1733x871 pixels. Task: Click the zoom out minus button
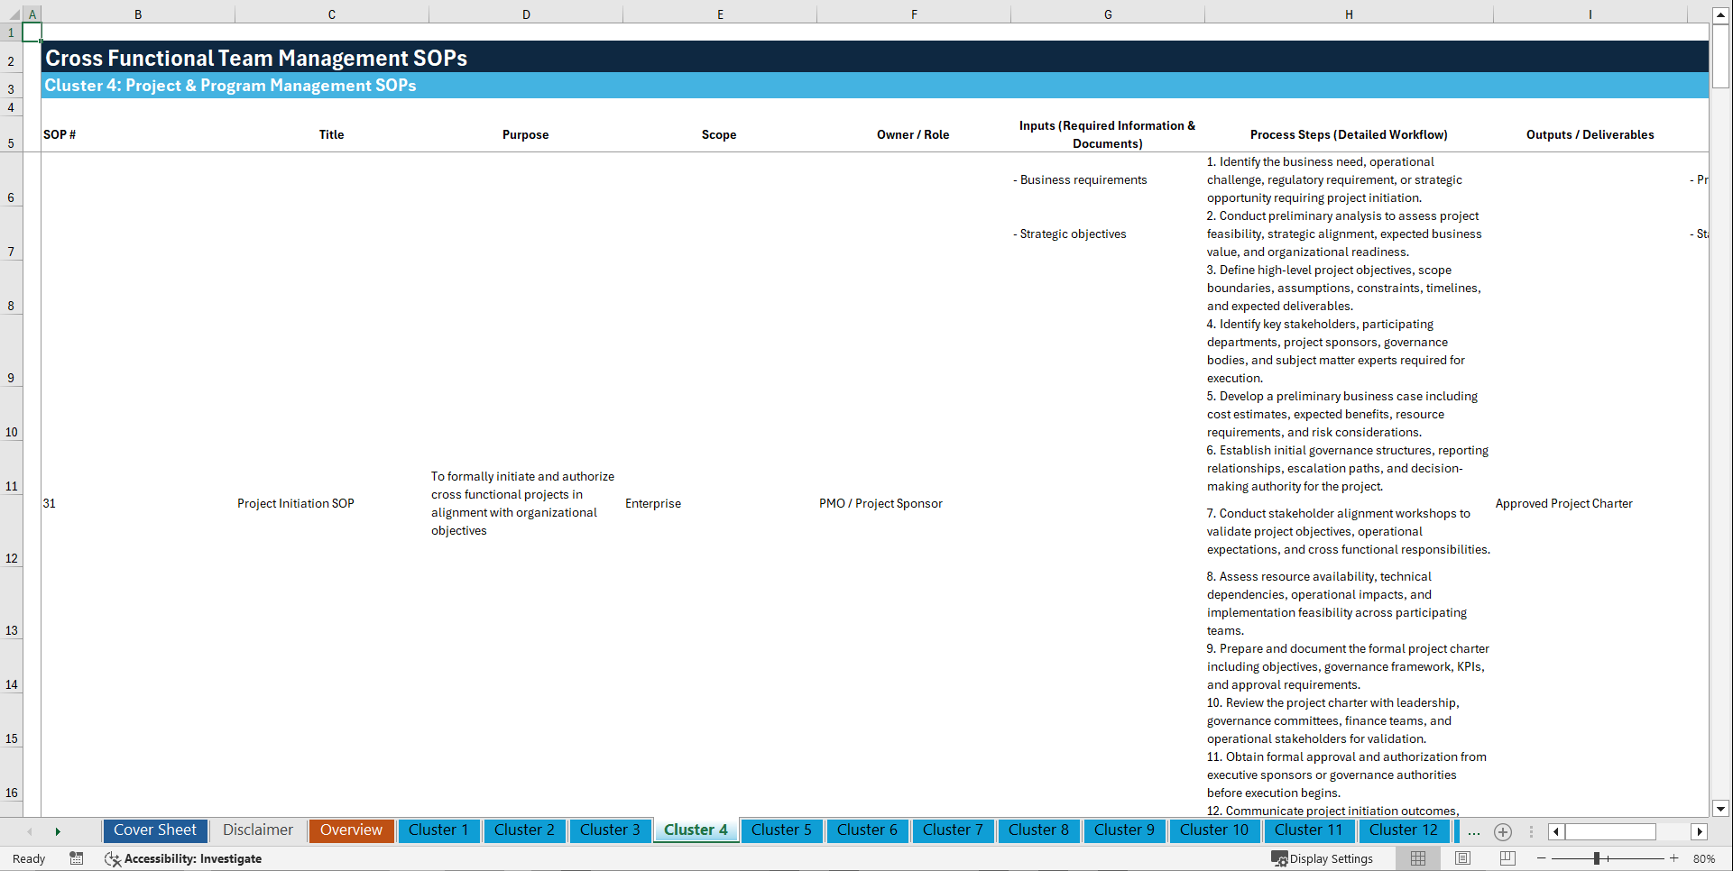(1542, 858)
